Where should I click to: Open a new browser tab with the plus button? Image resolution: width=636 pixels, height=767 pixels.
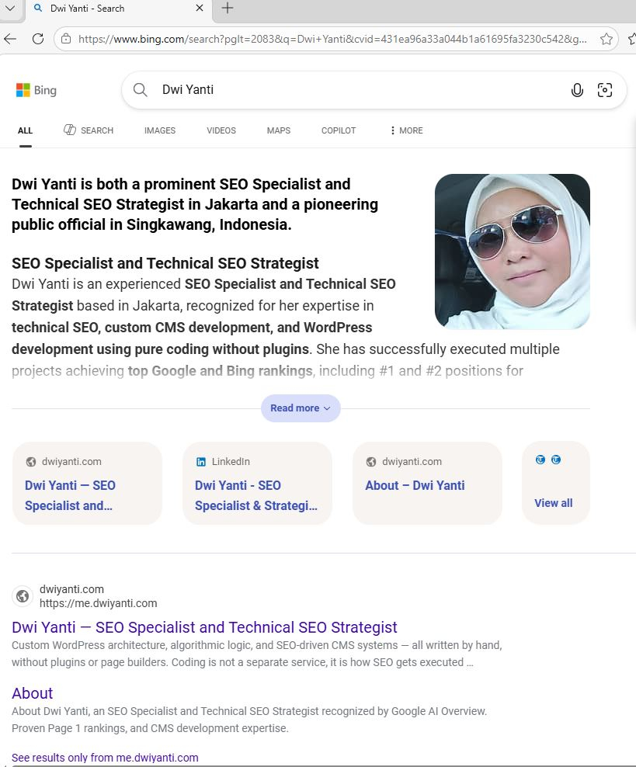tap(226, 9)
